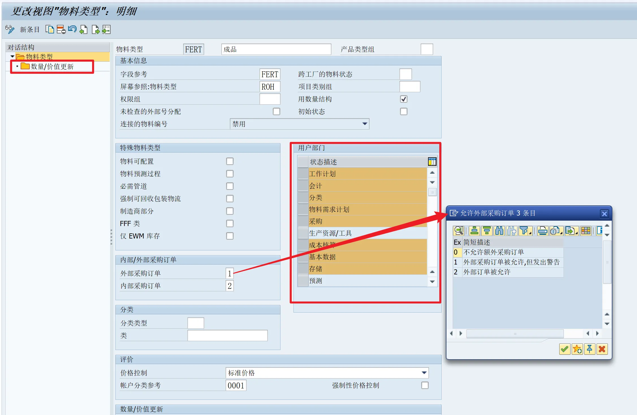Open 数量/价值更新 folder in dialog structure
The width and height of the screenshot is (637, 415).
pyautogui.click(x=52, y=67)
